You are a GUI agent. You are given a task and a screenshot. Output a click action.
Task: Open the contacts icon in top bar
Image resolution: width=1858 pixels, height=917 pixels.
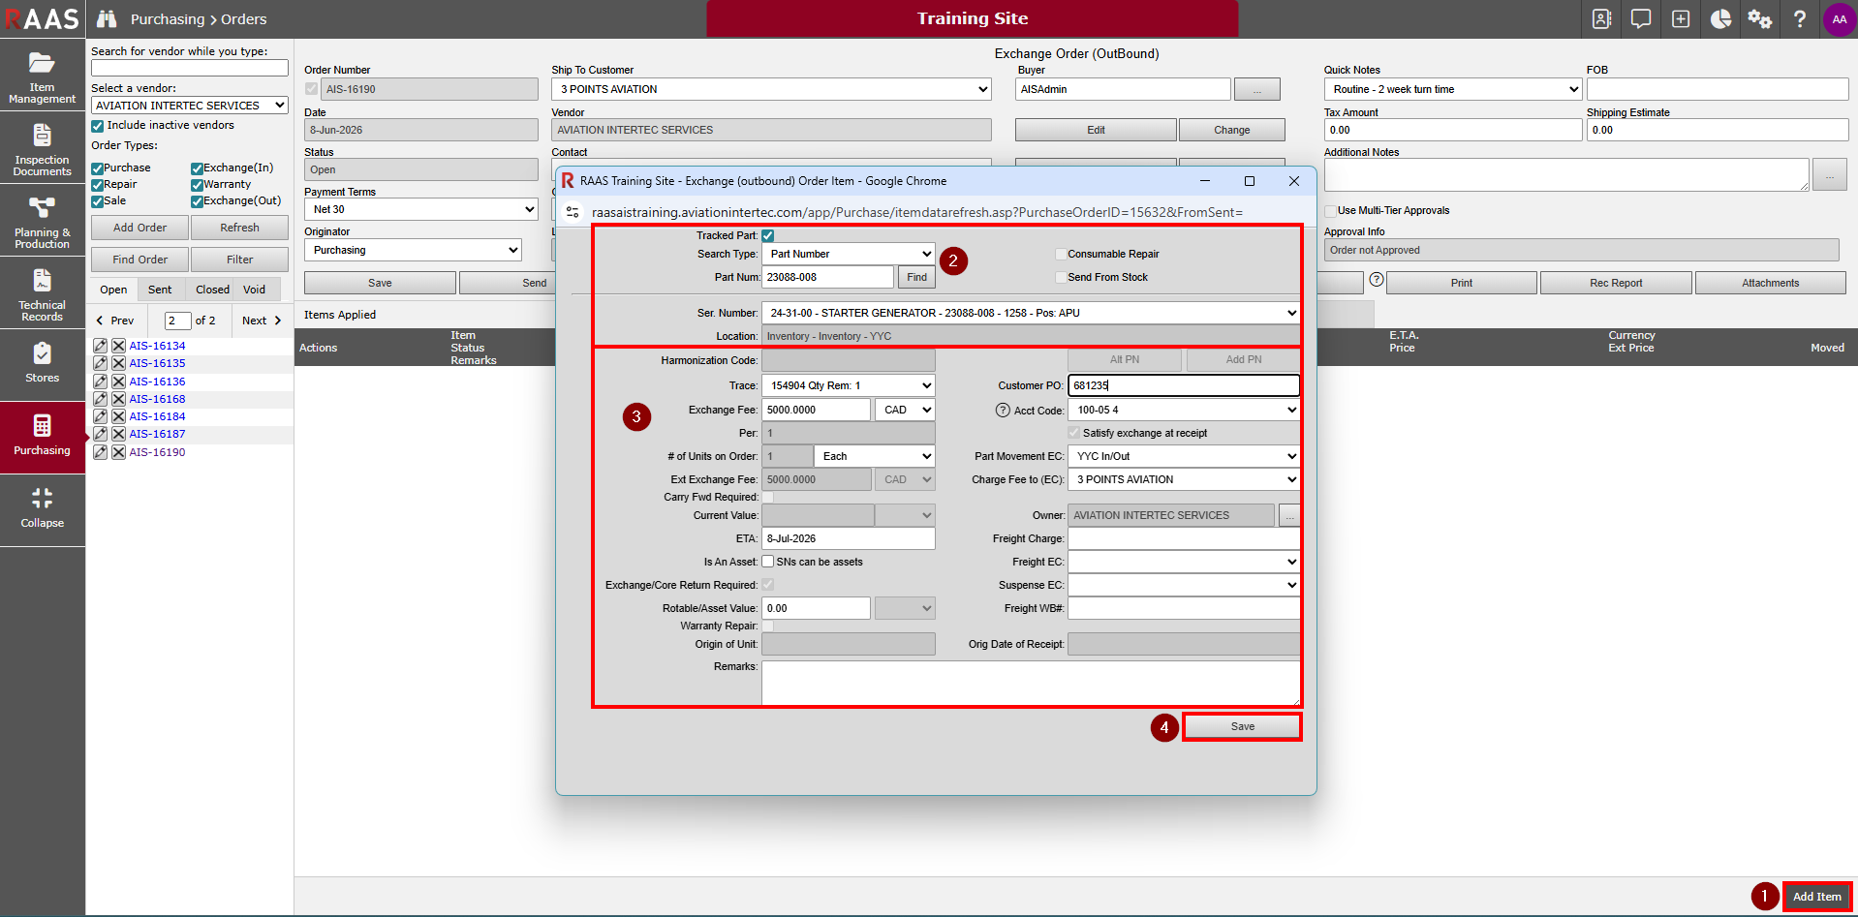(x=1602, y=19)
